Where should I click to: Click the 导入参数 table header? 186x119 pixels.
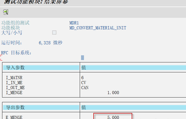15,68
